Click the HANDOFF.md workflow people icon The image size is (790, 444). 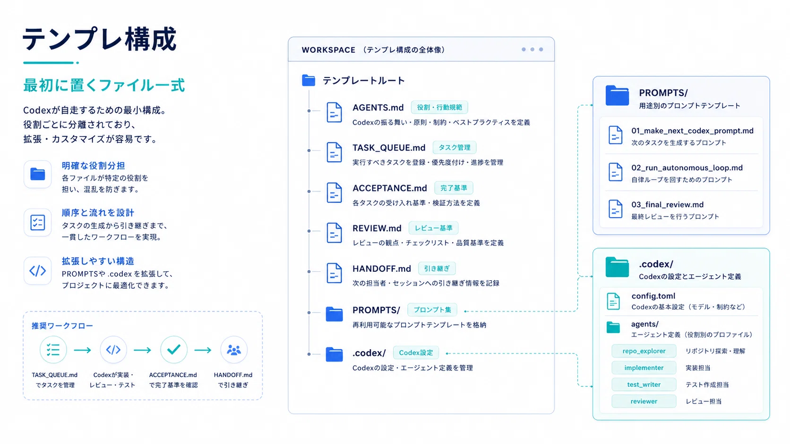(234, 350)
